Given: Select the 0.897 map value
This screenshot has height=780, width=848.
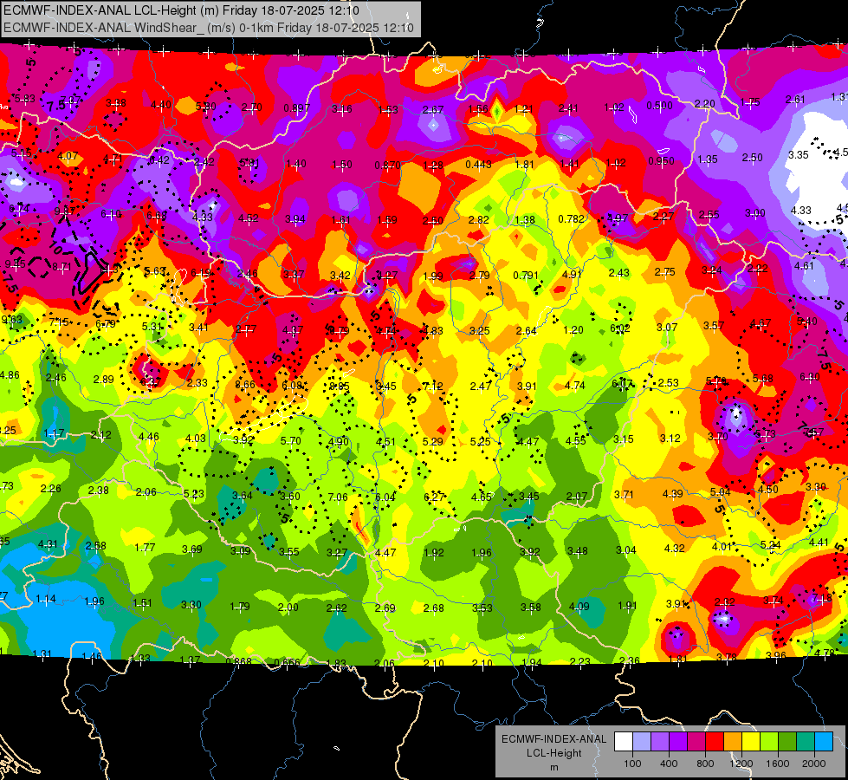Looking at the screenshot, I should [x=297, y=108].
